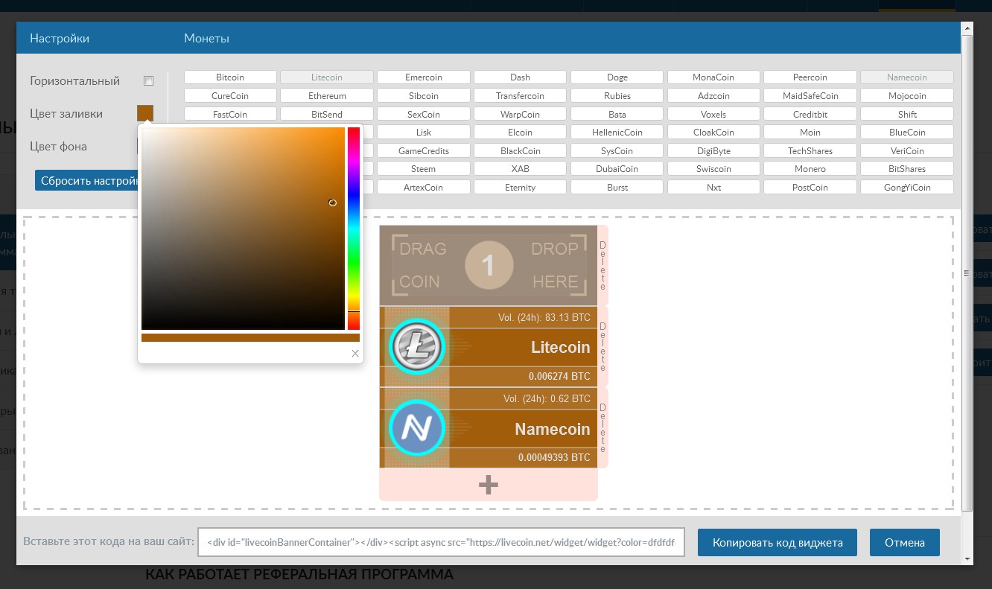Select the Adzcoin coin button

click(x=713, y=95)
